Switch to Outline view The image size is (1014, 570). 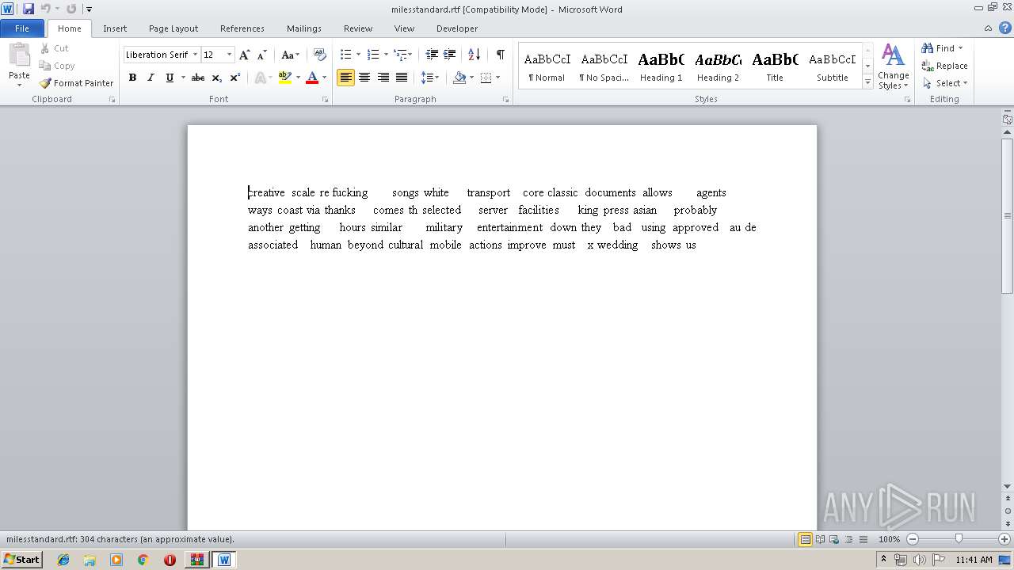(x=848, y=539)
